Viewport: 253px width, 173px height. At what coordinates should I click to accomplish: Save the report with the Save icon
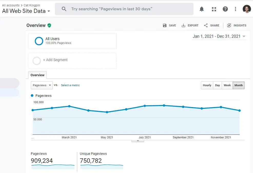[x=169, y=25]
